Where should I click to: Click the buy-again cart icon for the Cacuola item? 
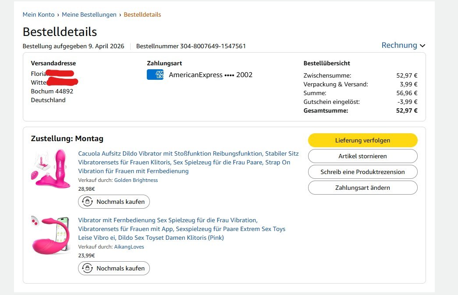click(x=88, y=202)
